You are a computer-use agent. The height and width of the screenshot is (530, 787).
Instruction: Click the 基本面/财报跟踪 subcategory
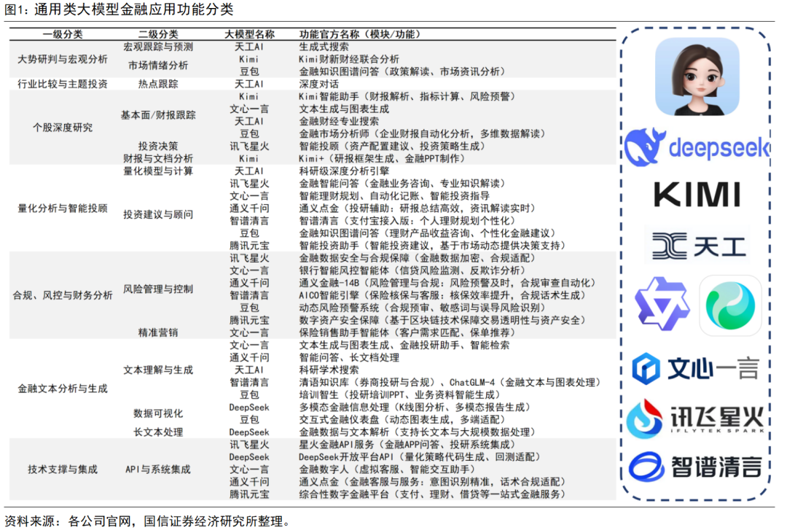(x=158, y=115)
